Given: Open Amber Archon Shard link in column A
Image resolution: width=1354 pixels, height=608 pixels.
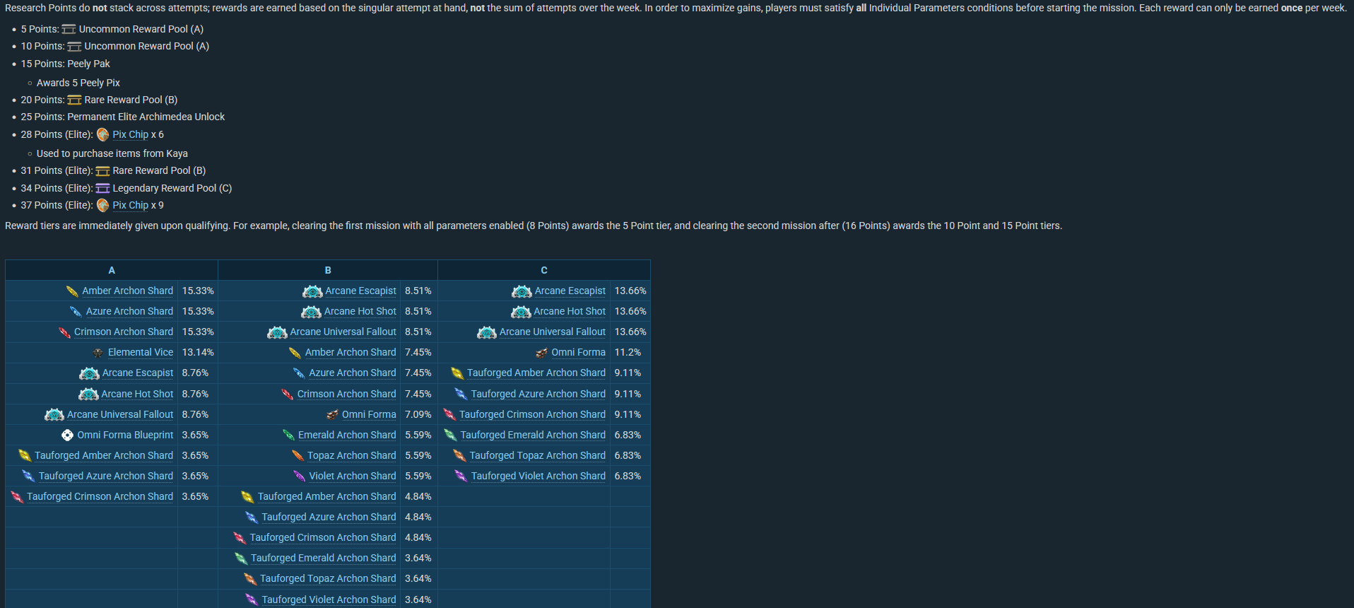Looking at the screenshot, I should pyautogui.click(x=127, y=291).
